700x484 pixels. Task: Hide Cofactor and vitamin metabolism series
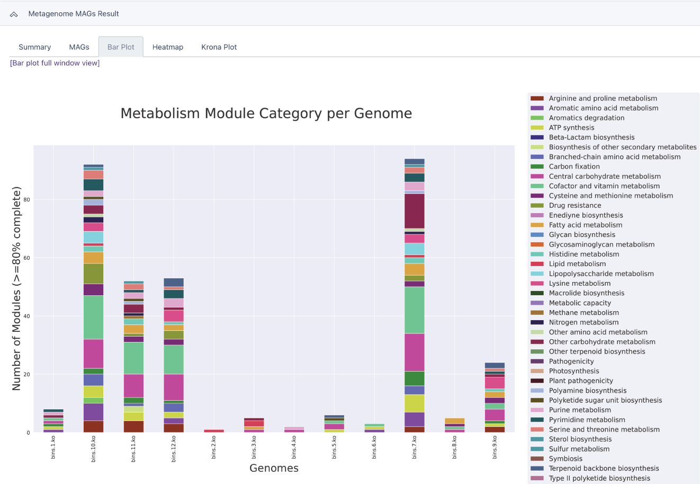click(x=604, y=186)
